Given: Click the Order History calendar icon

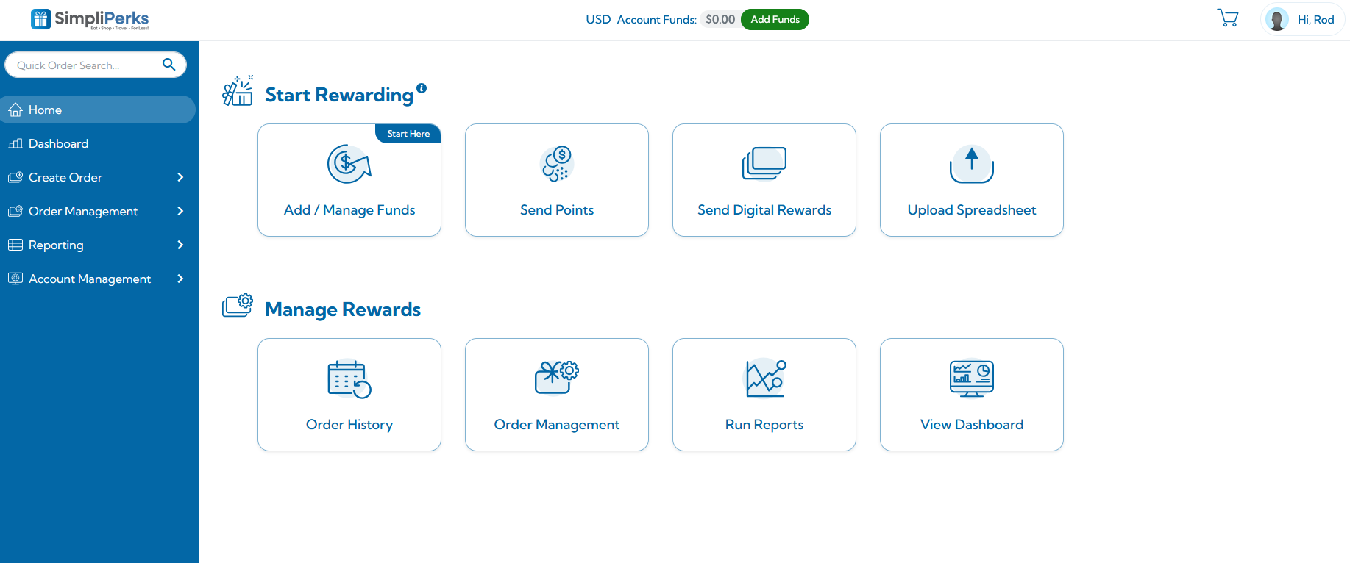Looking at the screenshot, I should click(349, 379).
